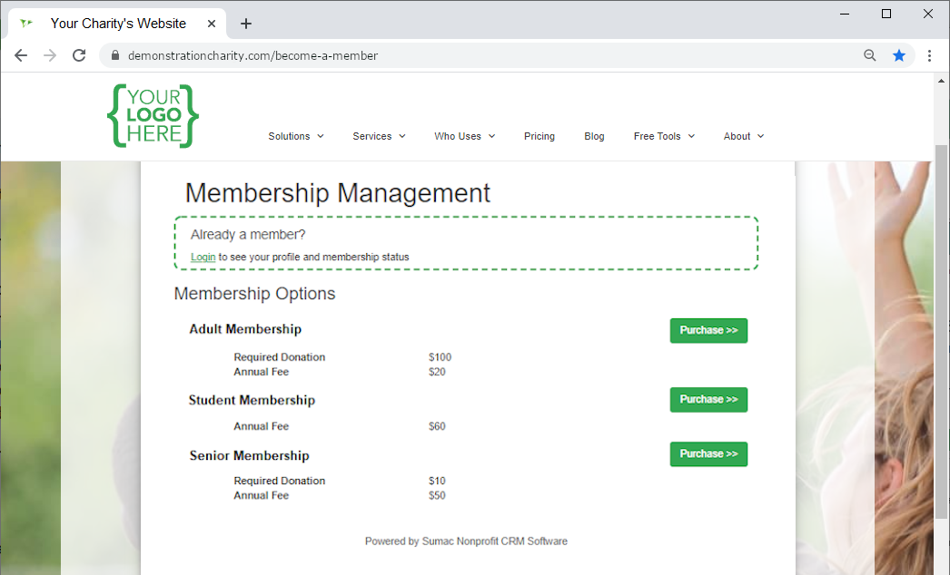This screenshot has height=575, width=950.
Task: Click the Membership Management heading
Action: click(338, 193)
